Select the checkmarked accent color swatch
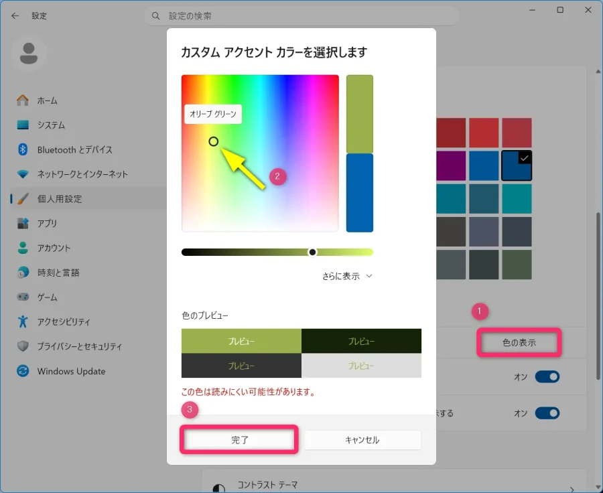Viewport: 603px width, 493px height. [516, 166]
